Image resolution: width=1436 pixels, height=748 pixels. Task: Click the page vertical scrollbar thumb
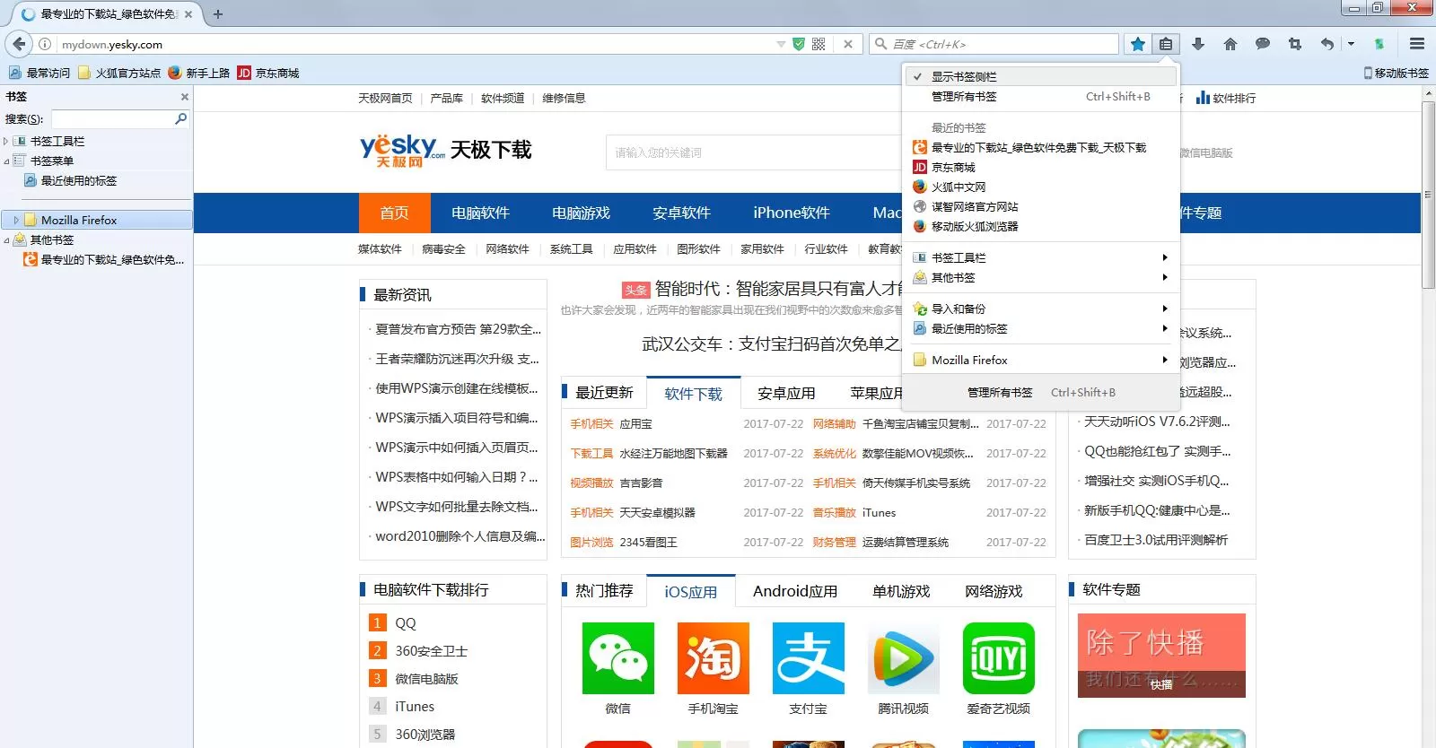click(1428, 196)
